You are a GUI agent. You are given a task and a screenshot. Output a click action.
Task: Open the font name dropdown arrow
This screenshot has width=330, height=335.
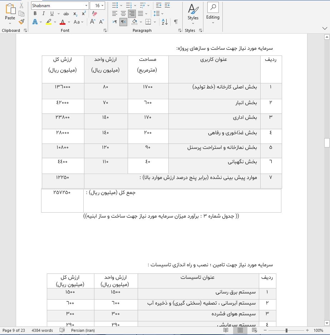point(86,6)
